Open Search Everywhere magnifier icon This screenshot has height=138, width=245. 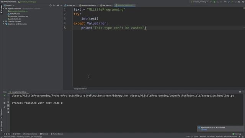point(243,2)
